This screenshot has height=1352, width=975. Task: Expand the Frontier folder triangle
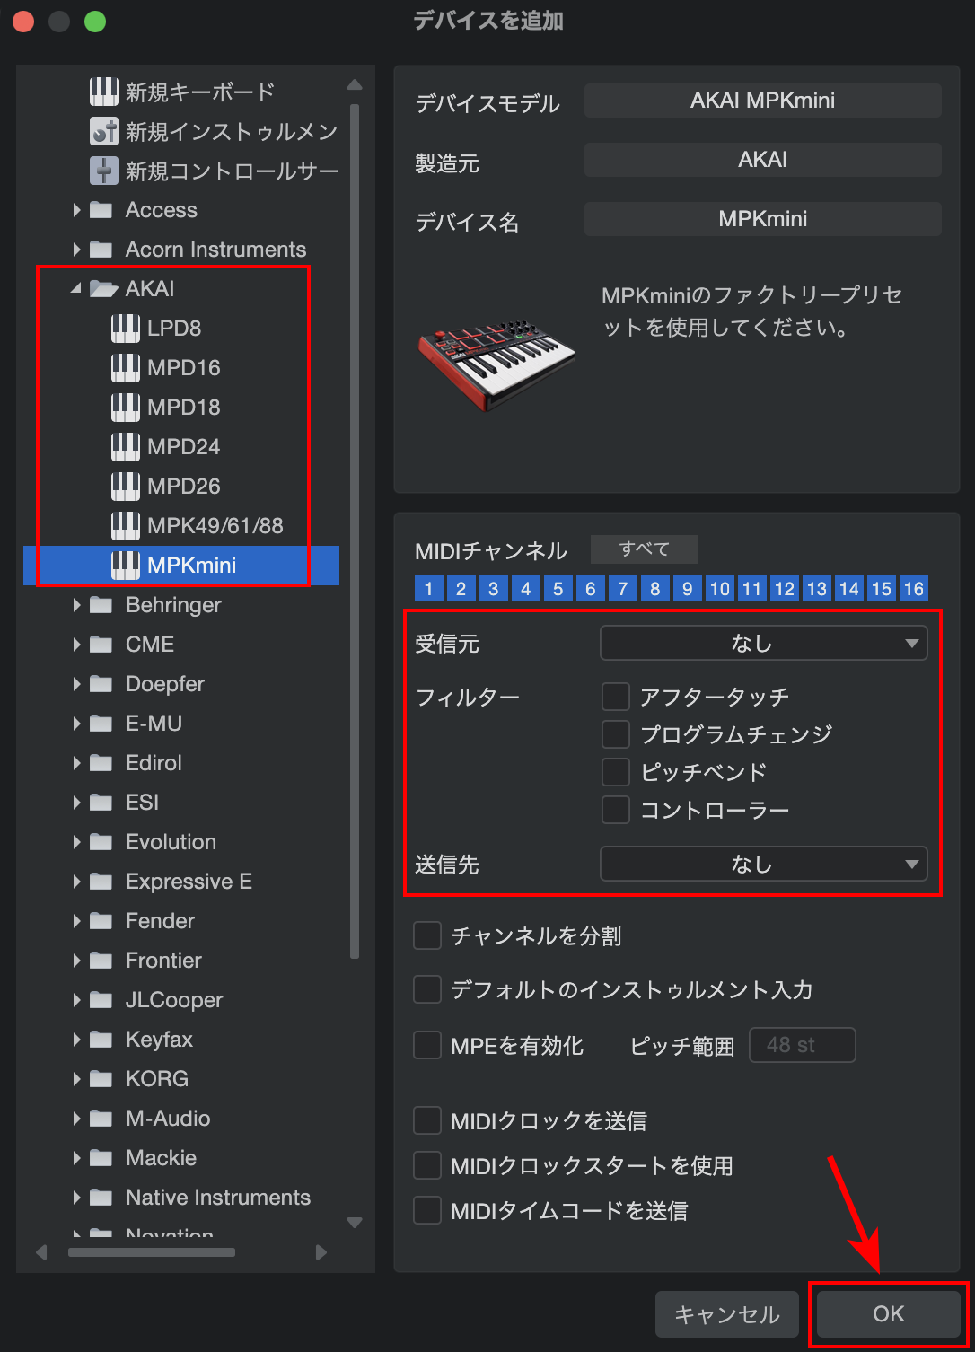76,961
